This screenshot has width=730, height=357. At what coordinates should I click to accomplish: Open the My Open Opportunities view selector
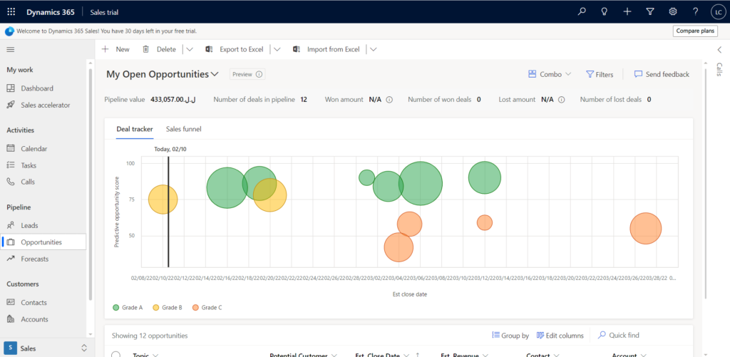tap(163, 74)
